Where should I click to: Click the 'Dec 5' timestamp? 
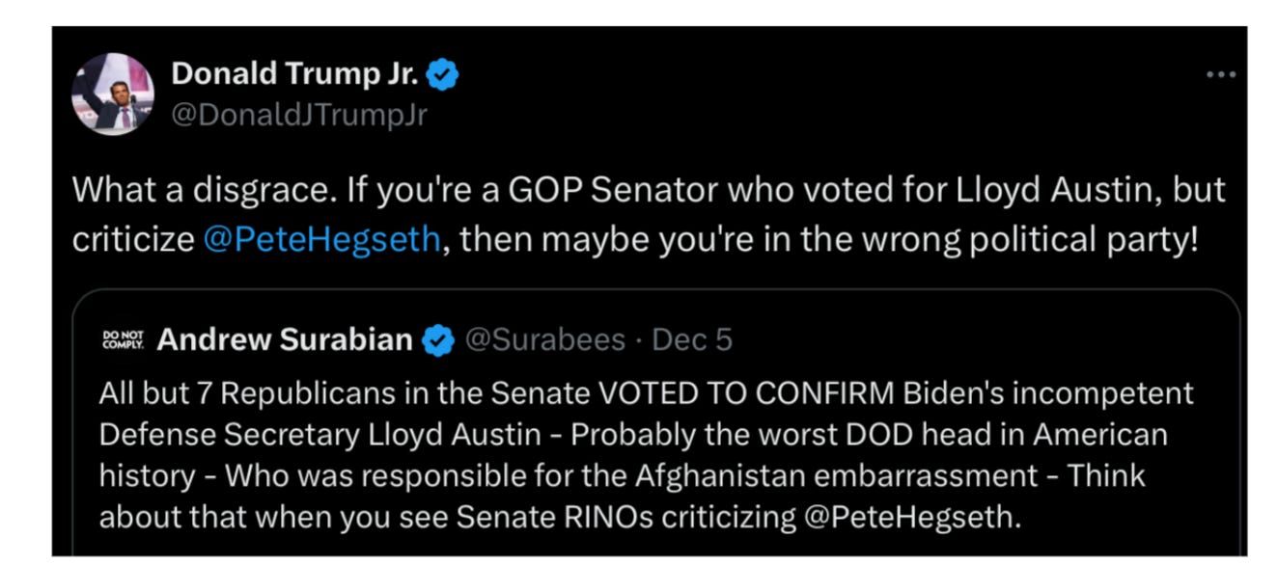pyautogui.click(x=692, y=340)
